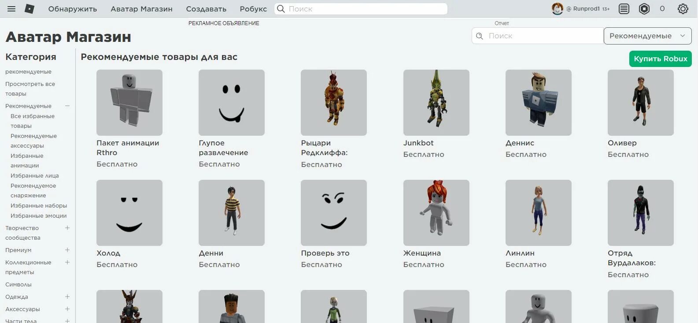Open Линлин character thumbnail
This screenshot has width=698, height=323.
pyautogui.click(x=539, y=213)
